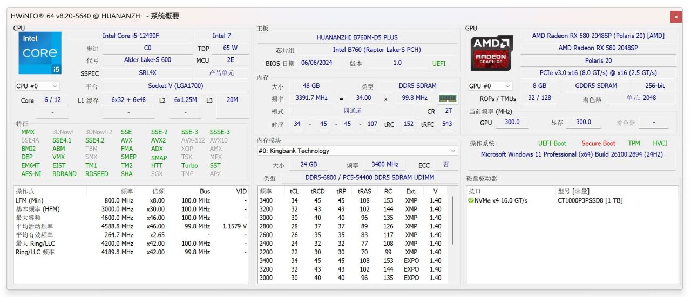The image size is (691, 297).
Task: Click the 'AVX2' feature flag
Action: 158,140
